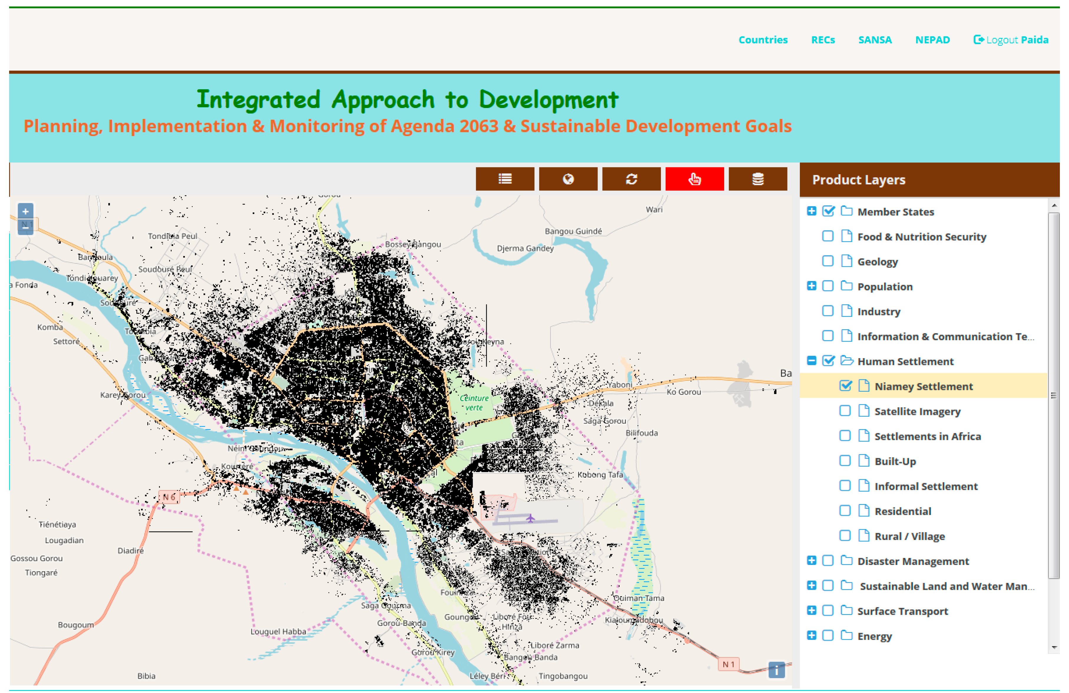Open the map info button
The width and height of the screenshot is (1069, 693).
tap(776, 670)
